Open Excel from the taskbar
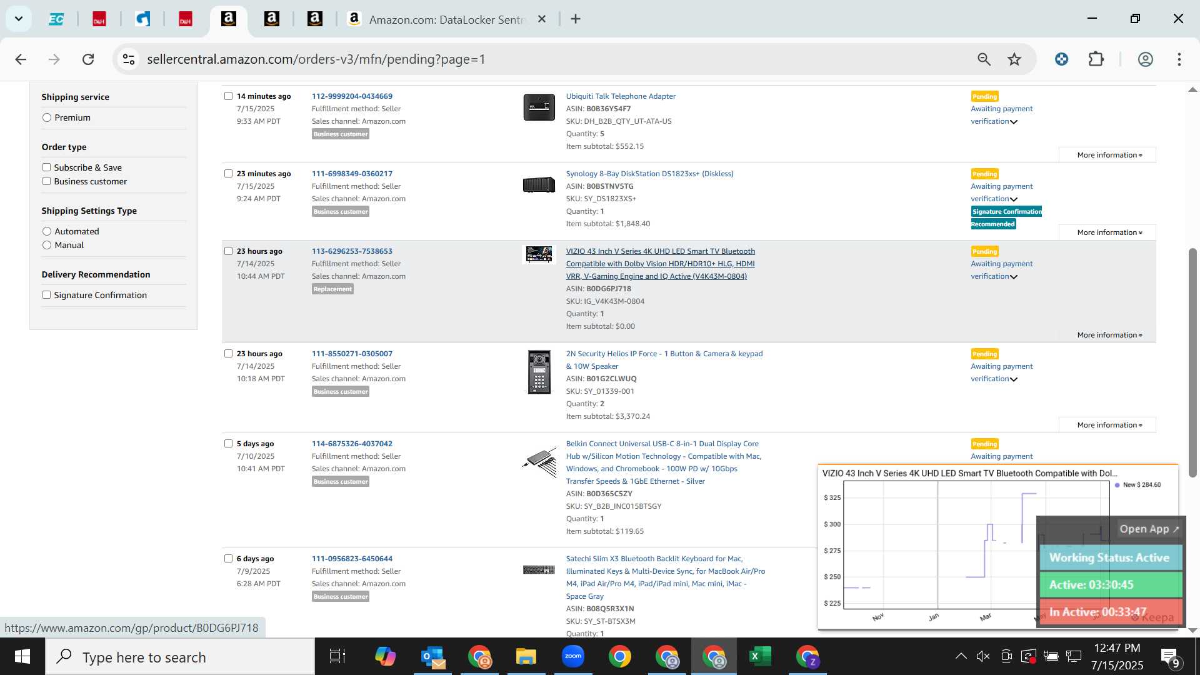The height and width of the screenshot is (675, 1200). pyautogui.click(x=760, y=657)
